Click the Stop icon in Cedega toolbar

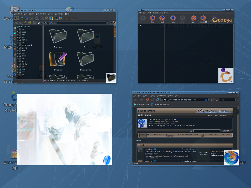(x=152, y=19)
